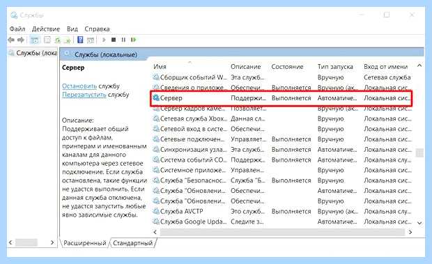Switch to the Стандартный tab
The image size is (432, 264).
pos(133,243)
